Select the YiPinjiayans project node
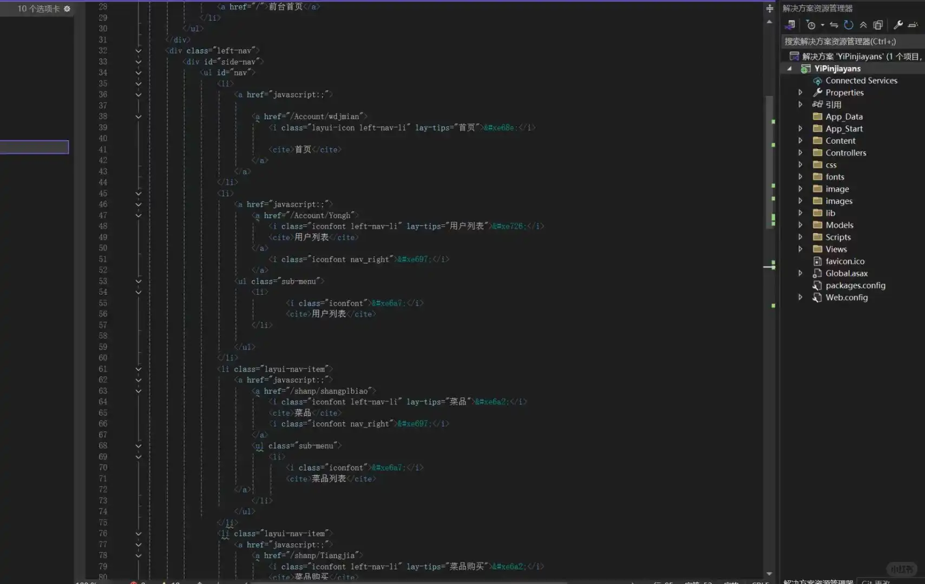The image size is (925, 584). tap(837, 69)
